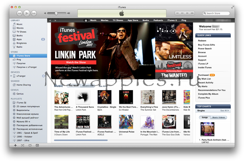Open the Björk banner
This screenshot has height=161, width=244.
(174, 32)
